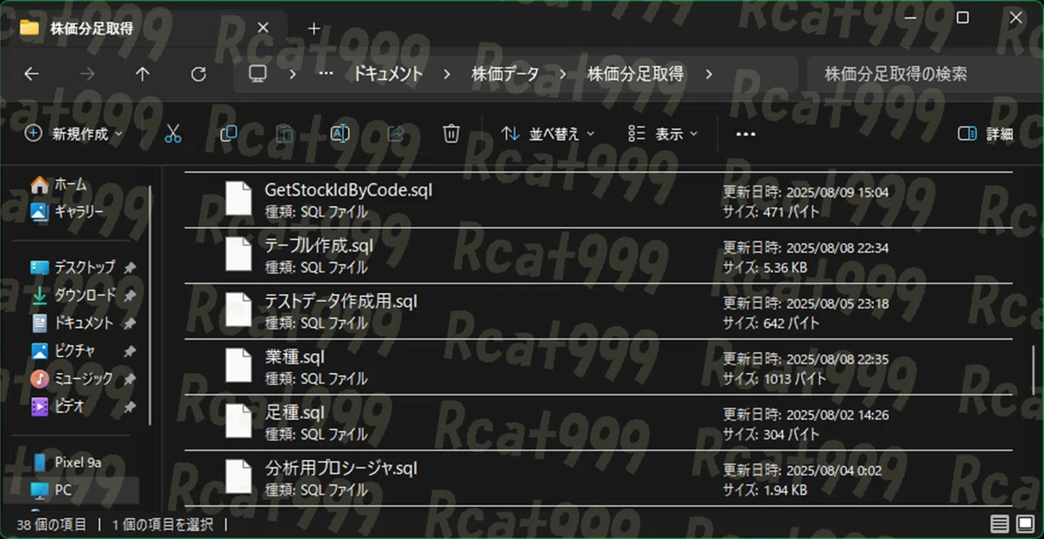Click file icon of 分析用プロシージャ.sql
The image size is (1044, 539).
[x=238, y=477]
